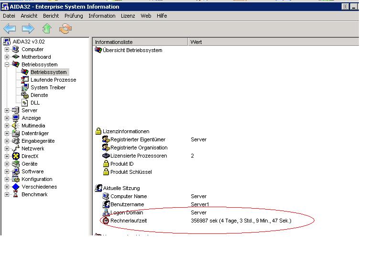
Task: Select the Registrierter Eigentümer row
Action: coord(154,139)
